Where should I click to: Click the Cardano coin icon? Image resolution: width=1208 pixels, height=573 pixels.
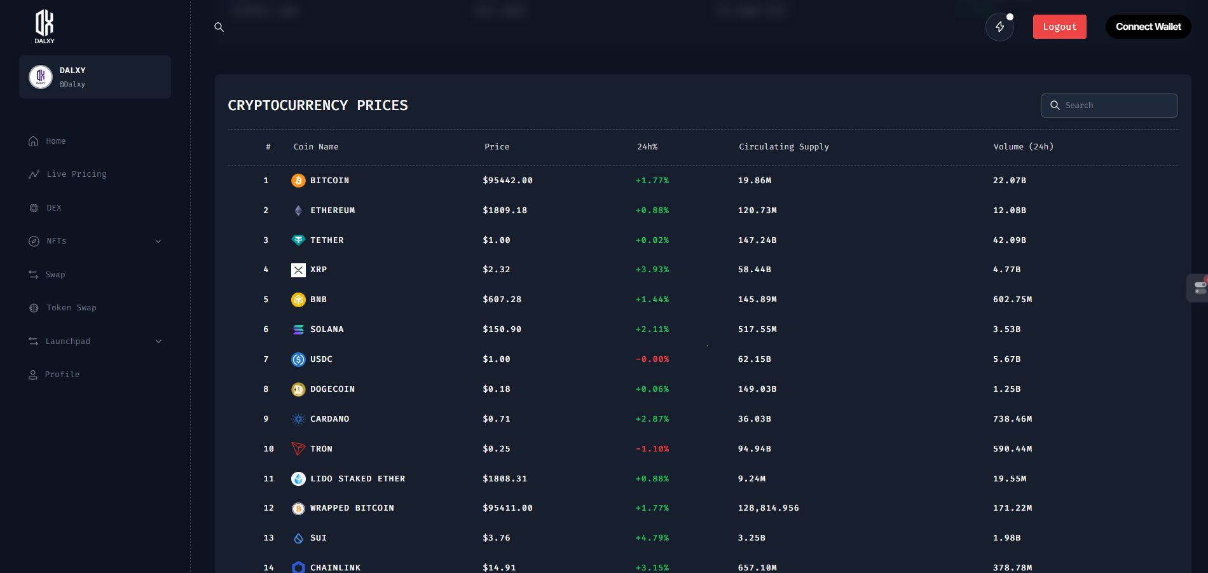click(298, 419)
